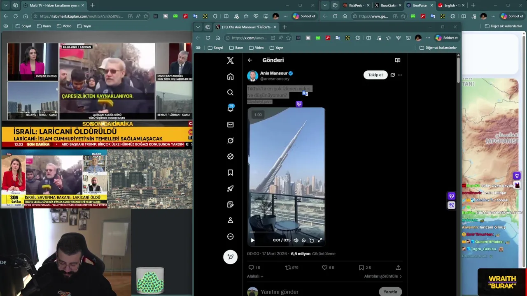Open Alıntıları görüntüle link
The height and width of the screenshot is (296, 527).
point(383,276)
